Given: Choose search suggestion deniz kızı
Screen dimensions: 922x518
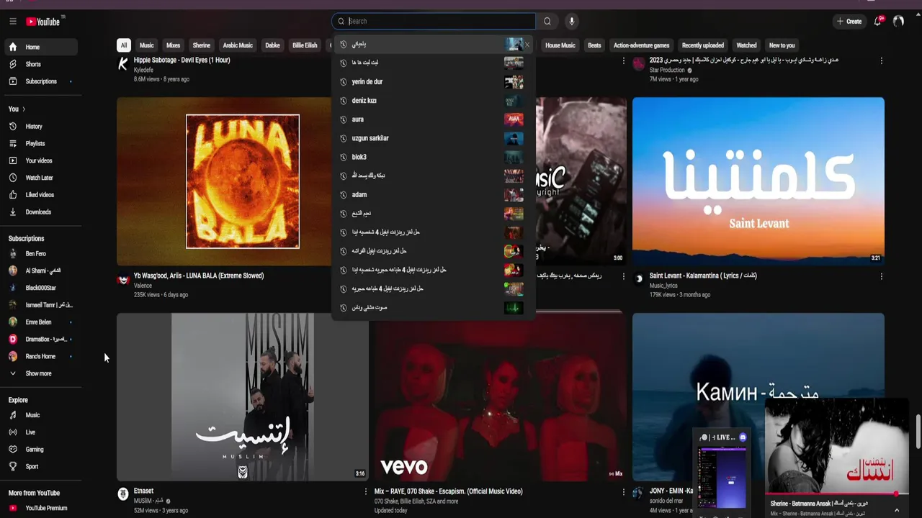Looking at the screenshot, I should (433, 101).
